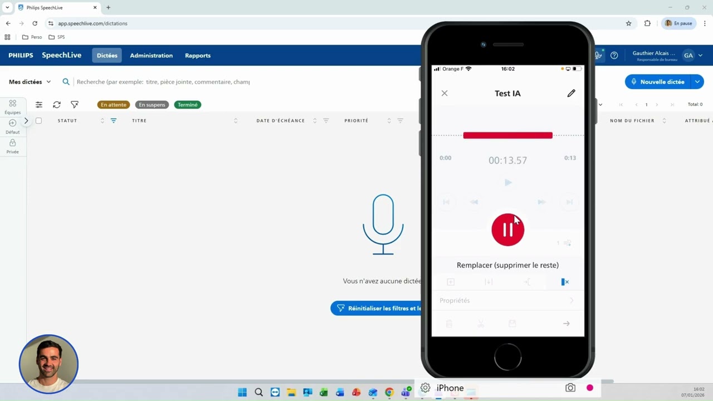The height and width of the screenshot is (401, 713).
Task: Open the Privée sidebar item
Action: point(12,146)
